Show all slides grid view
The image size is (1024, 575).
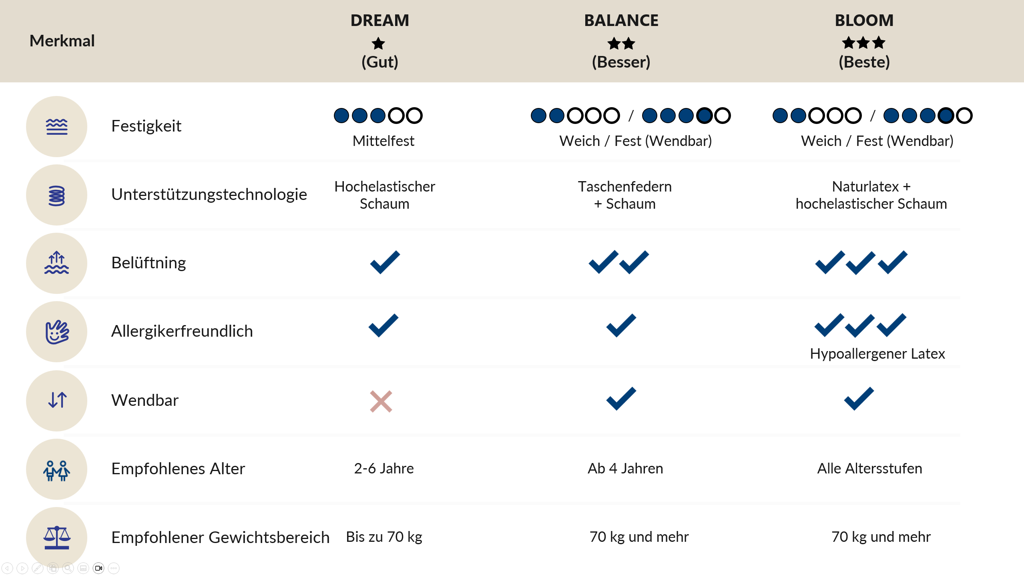coord(53,568)
